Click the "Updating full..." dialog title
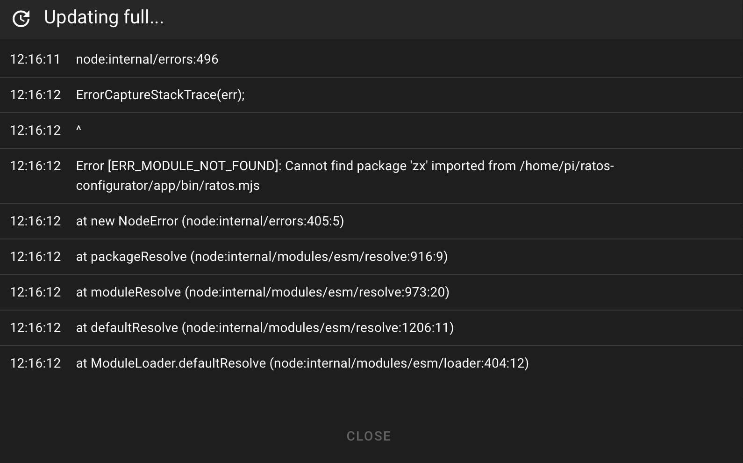The width and height of the screenshot is (743, 463). click(104, 18)
